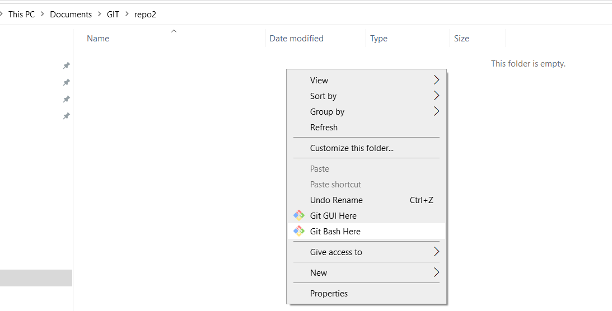Click the Git GUI Here icon
The height and width of the screenshot is (311, 612).
299,215
